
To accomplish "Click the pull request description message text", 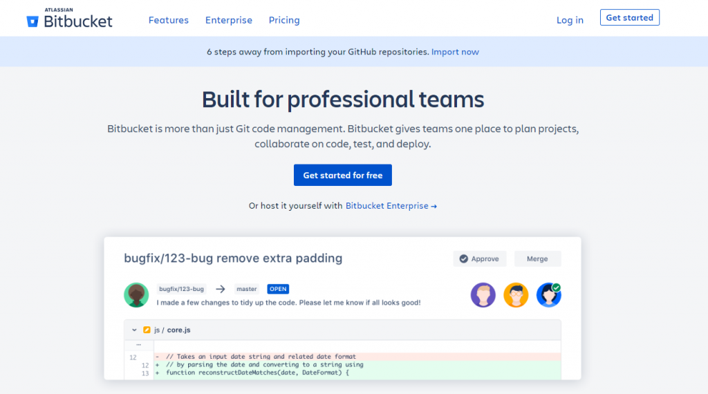I will pyautogui.click(x=288, y=302).
